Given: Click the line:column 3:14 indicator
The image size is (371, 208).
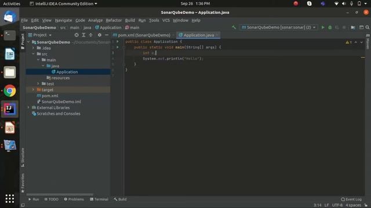Looking at the screenshot, I should click(x=317, y=205).
